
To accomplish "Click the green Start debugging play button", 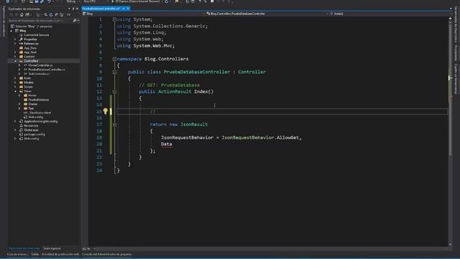I will 113,1.
